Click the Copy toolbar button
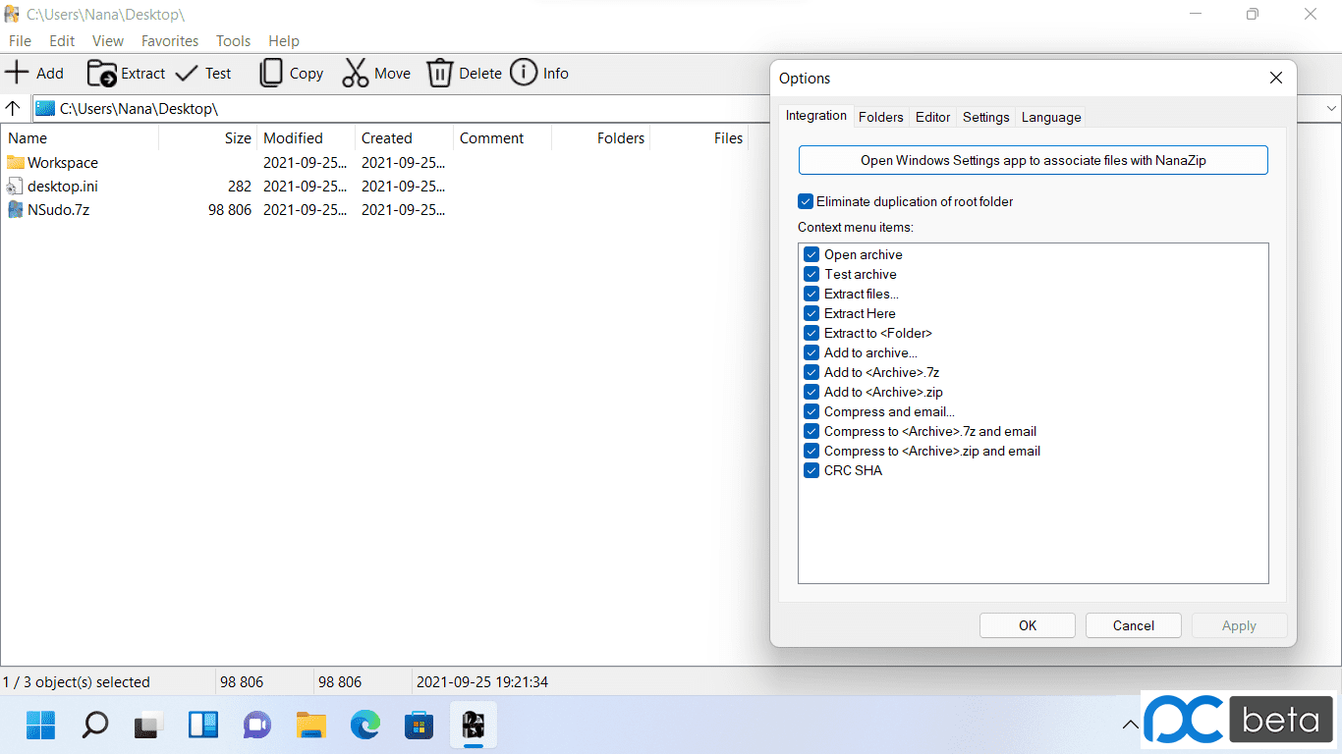 tap(291, 73)
